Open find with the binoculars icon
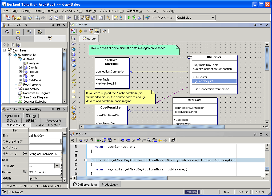 [x=69, y=18]
